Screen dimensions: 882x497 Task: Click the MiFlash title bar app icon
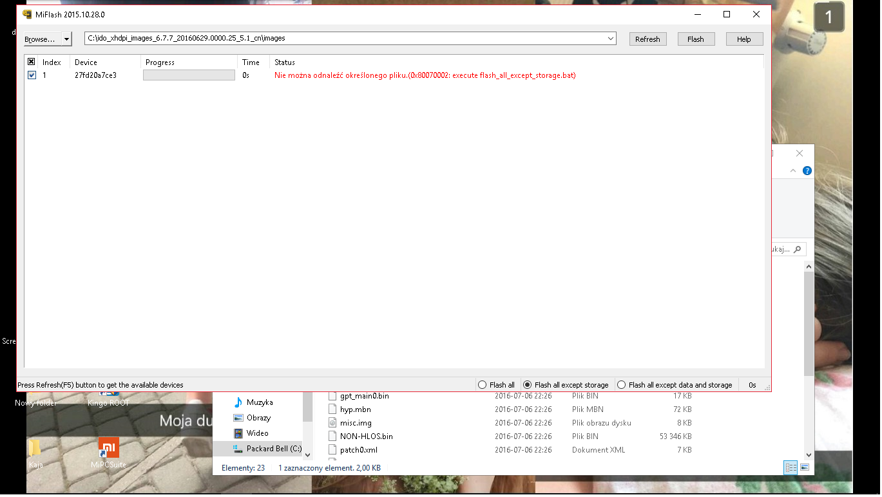point(27,14)
